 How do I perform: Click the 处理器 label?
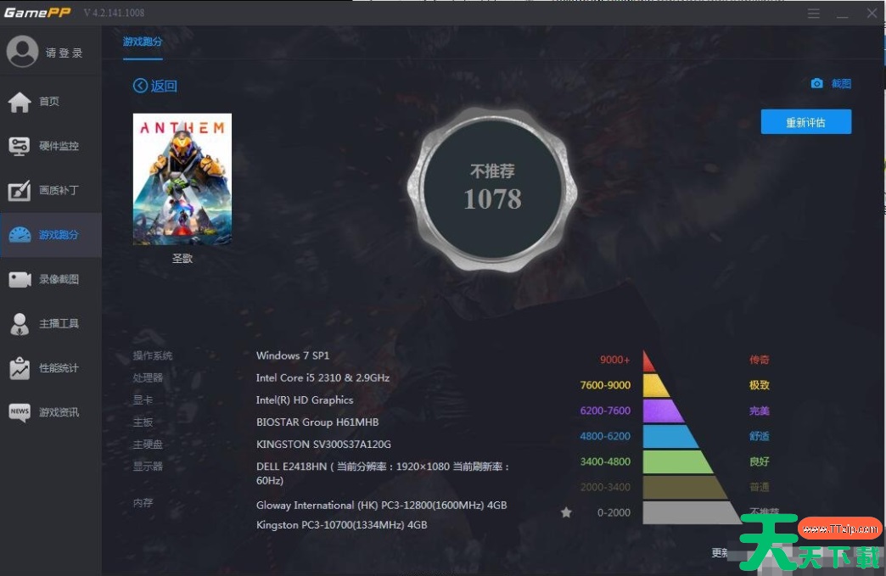(x=148, y=377)
